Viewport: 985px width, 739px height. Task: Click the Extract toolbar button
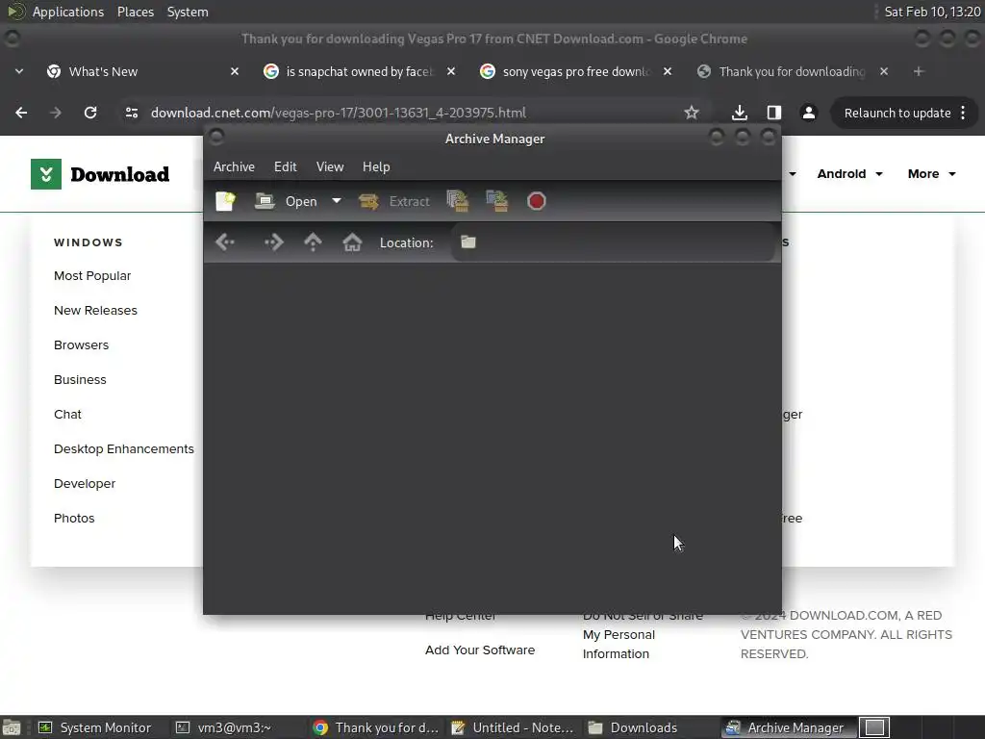point(394,201)
